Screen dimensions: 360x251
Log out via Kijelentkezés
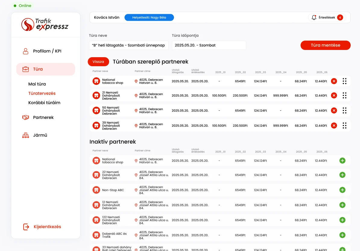[x=42, y=227]
